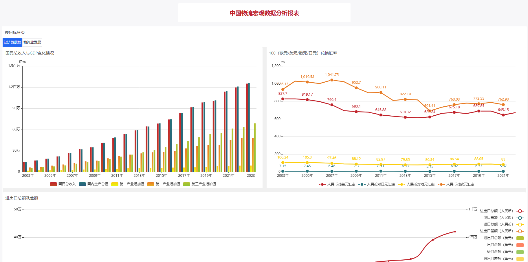Toggle 国民总收入 legend series
This screenshot has width=528, height=262.
tap(63, 184)
